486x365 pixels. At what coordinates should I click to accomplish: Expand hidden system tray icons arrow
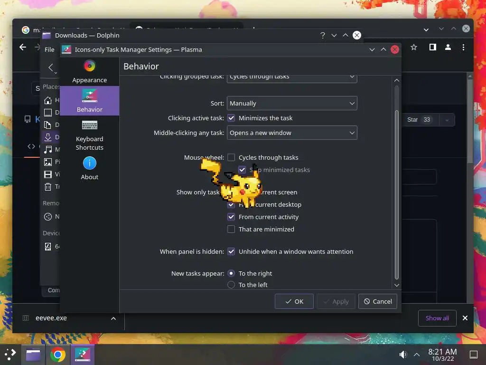pos(417,355)
